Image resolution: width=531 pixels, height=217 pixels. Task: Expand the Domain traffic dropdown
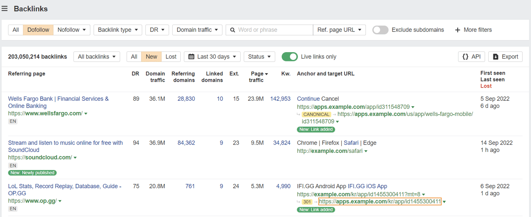pos(197,30)
